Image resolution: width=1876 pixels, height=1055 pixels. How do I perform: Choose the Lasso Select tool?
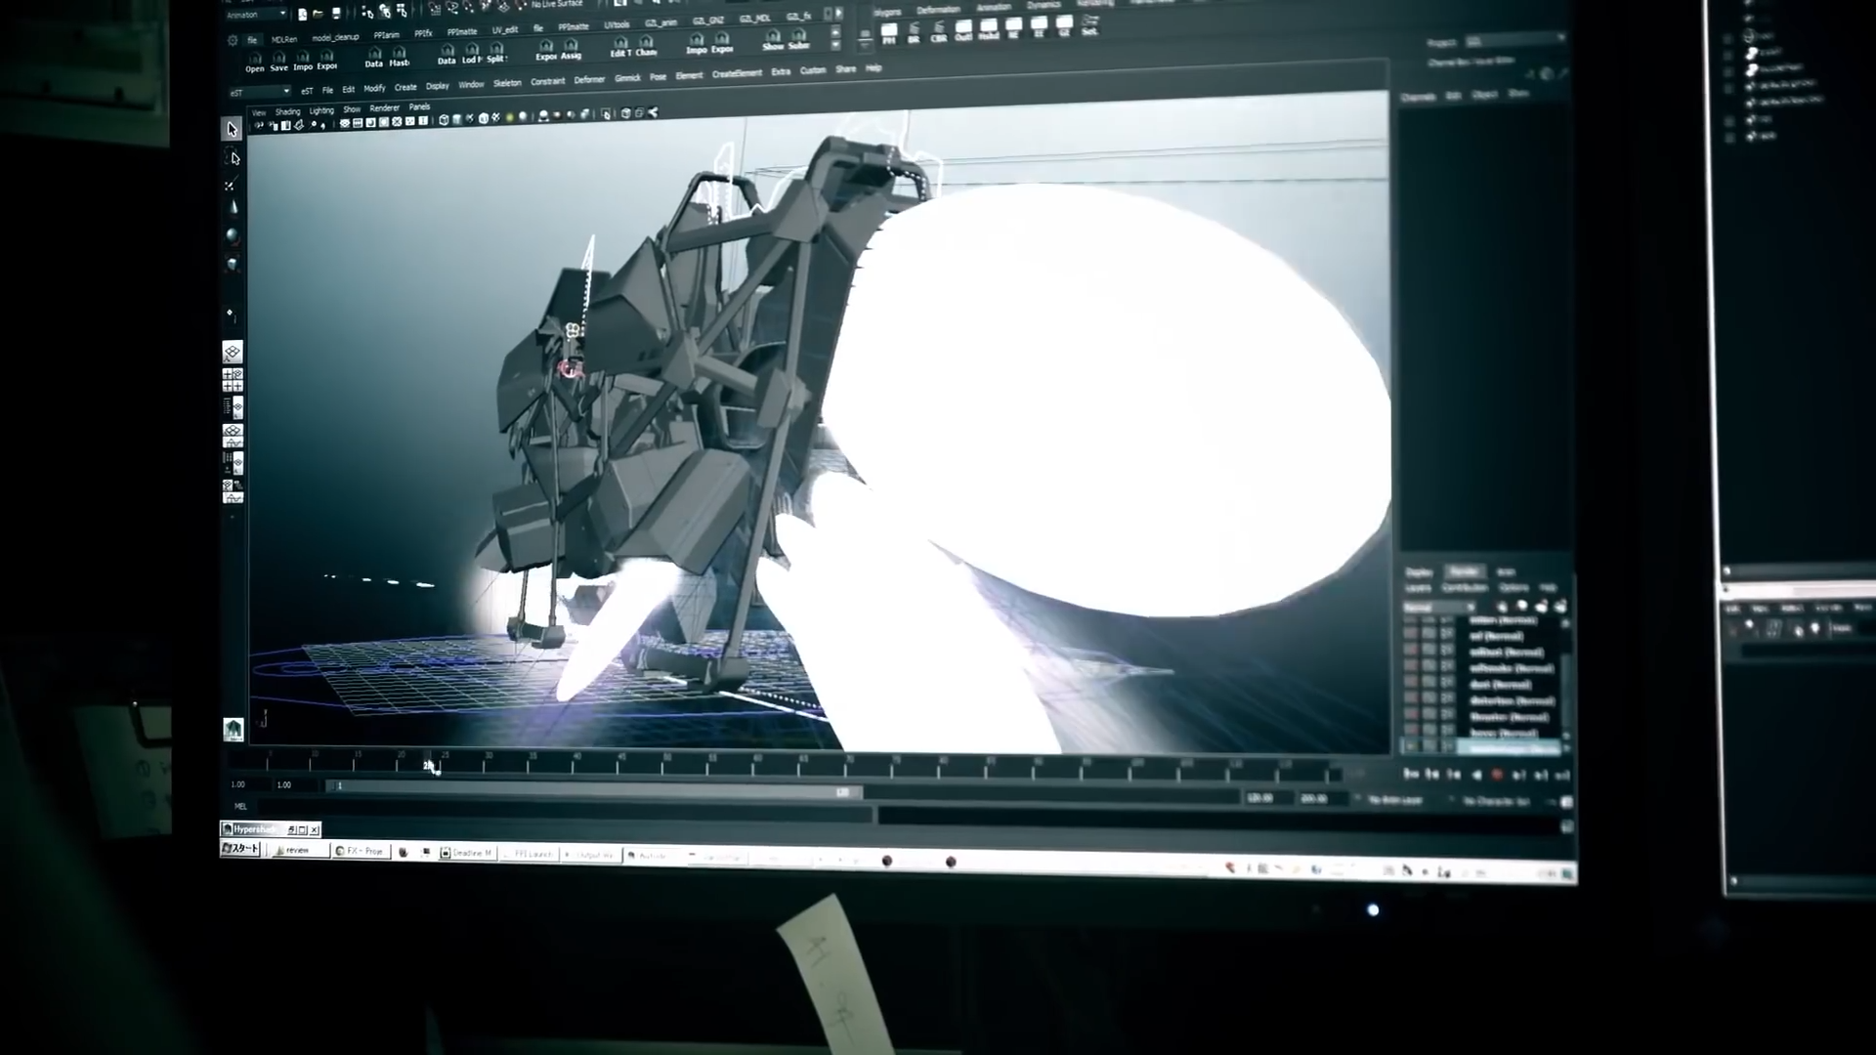(233, 157)
